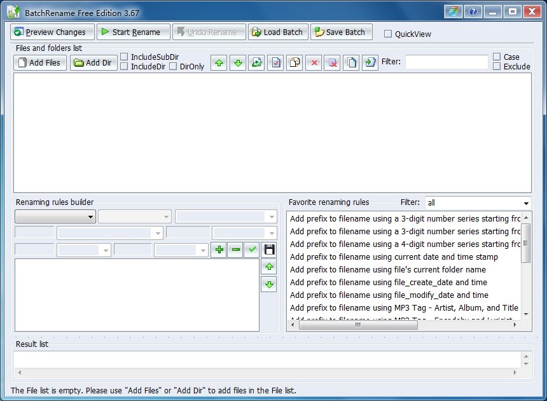This screenshot has height=401, width=547.
Task: Choose 'Add prefix using file's current folder name'
Action: coord(387,270)
